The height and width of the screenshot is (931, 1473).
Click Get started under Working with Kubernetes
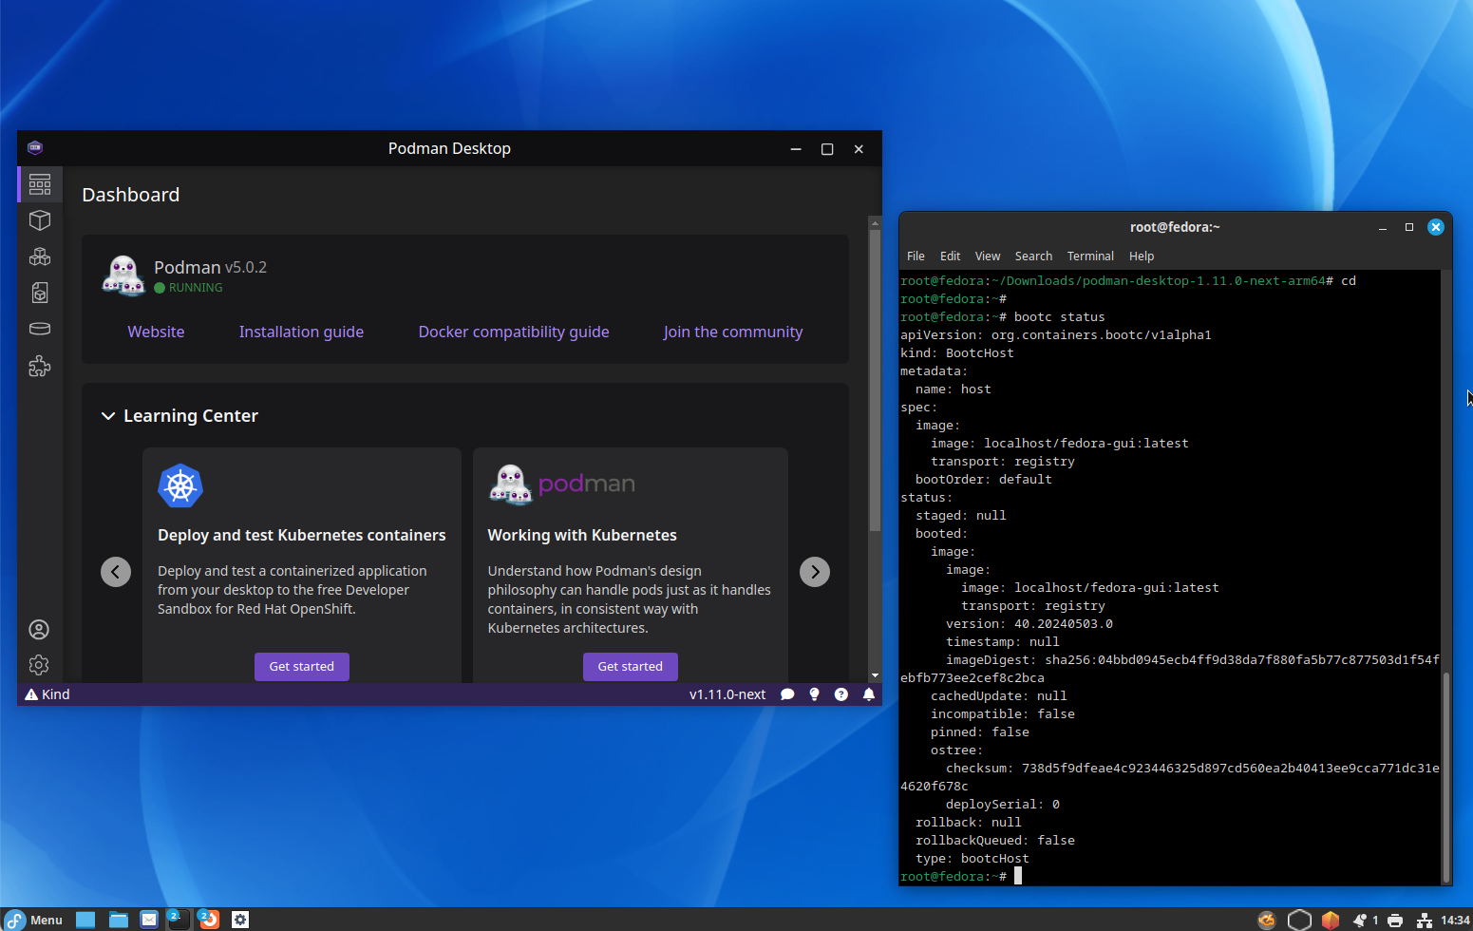[x=630, y=666]
